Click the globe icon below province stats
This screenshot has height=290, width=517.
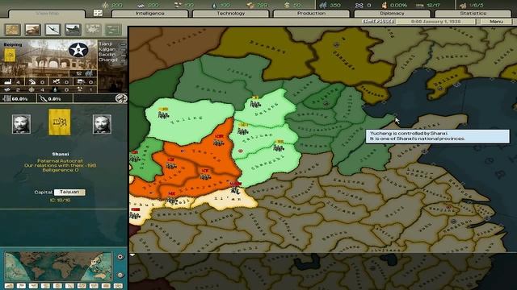(x=121, y=98)
